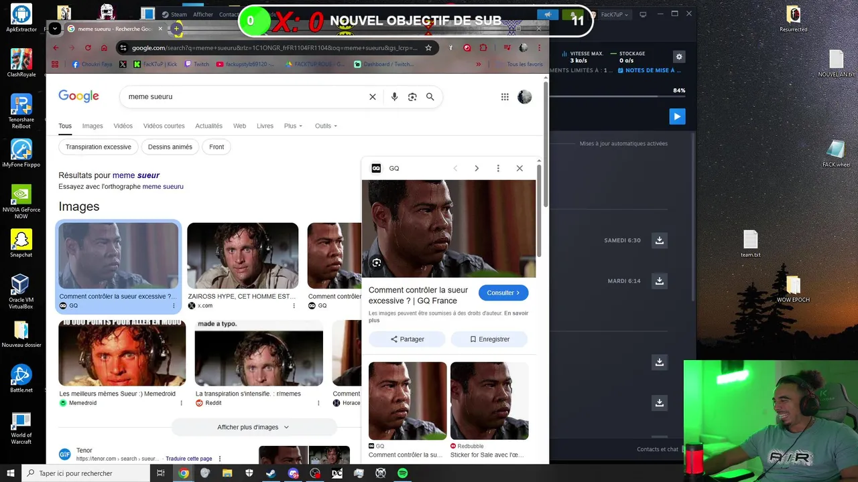Viewport: 858px width, 482px height.
Task: Open Oracle VM VirtualBox desktop shortcut
Action: coord(21,292)
